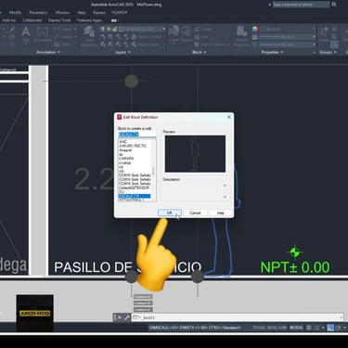Select the Text tool in Annotation panel

coord(26,34)
